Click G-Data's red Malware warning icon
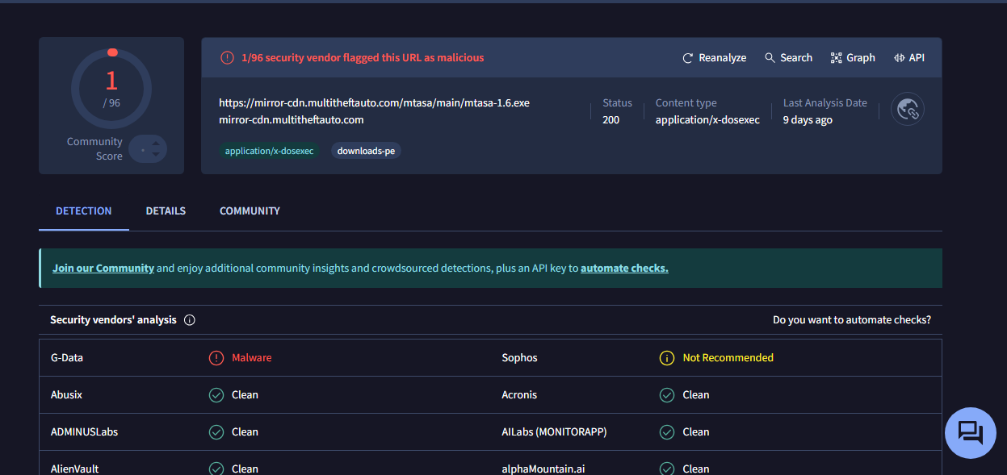1007x475 pixels. point(216,358)
